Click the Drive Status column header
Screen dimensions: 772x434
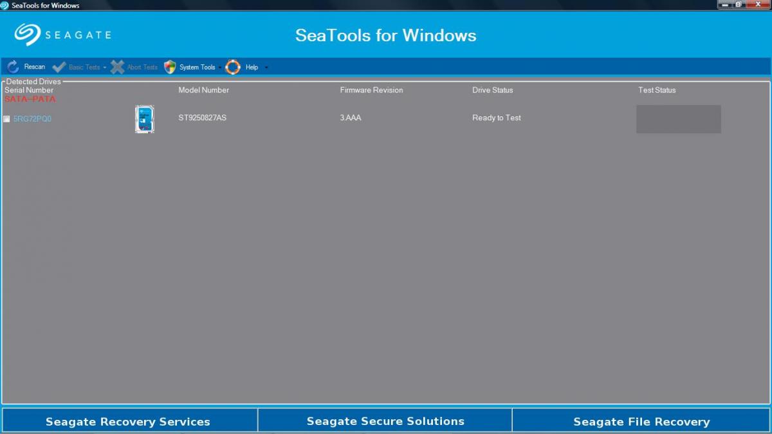(x=493, y=90)
